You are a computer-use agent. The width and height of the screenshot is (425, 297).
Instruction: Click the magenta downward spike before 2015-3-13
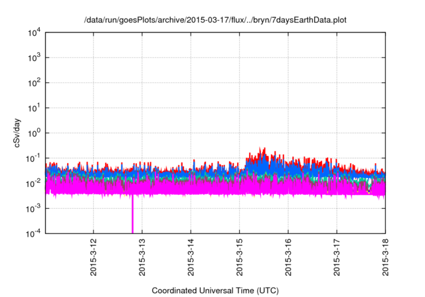tap(133, 213)
